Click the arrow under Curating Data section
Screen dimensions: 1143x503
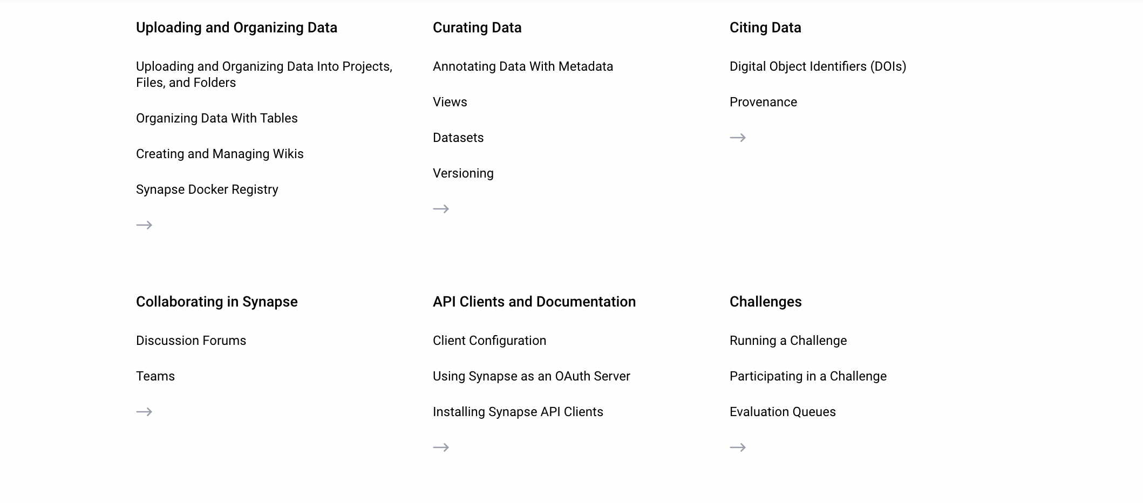pos(441,209)
